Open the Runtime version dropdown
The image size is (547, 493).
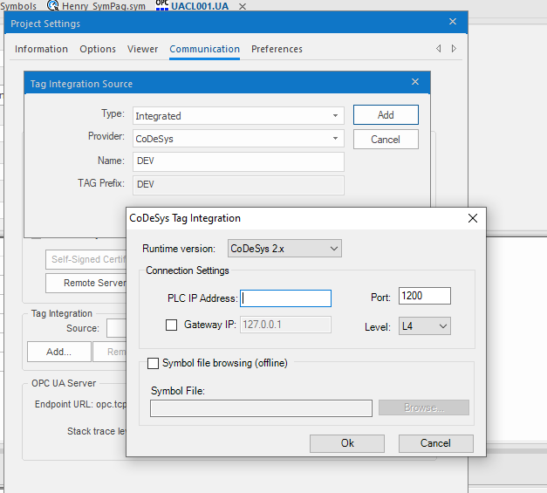pyautogui.click(x=284, y=249)
